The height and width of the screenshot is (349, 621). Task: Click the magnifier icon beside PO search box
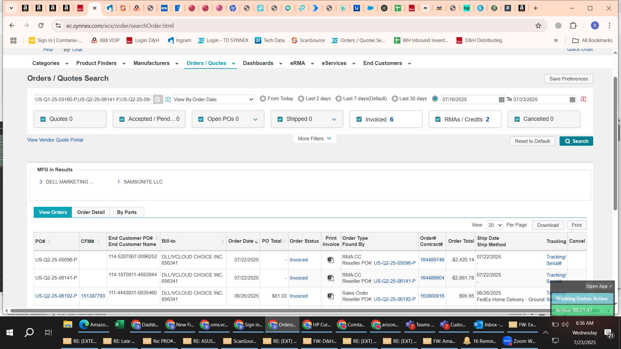pos(158,100)
